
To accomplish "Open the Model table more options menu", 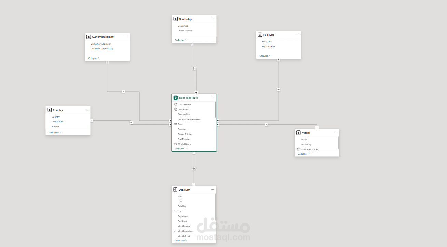I will click(x=335, y=132).
